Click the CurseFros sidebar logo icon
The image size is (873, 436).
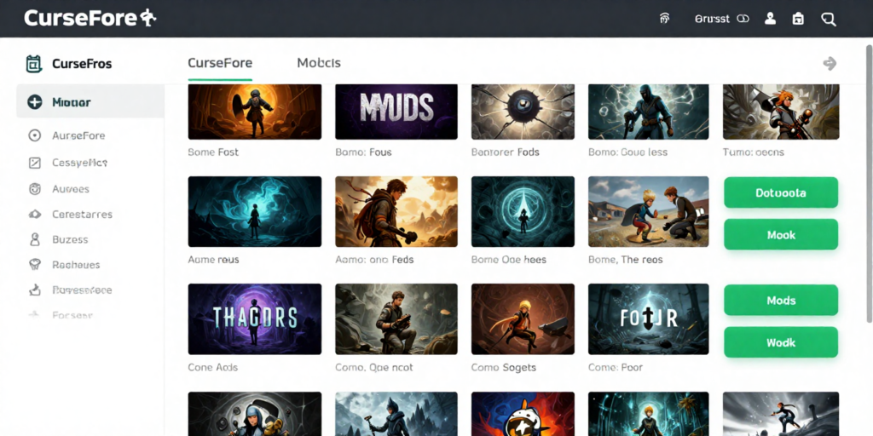click(x=34, y=63)
